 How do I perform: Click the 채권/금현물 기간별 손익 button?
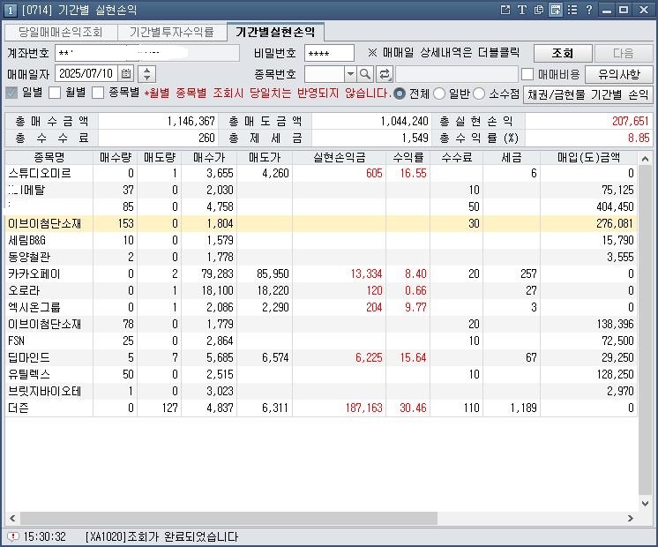[x=587, y=94]
